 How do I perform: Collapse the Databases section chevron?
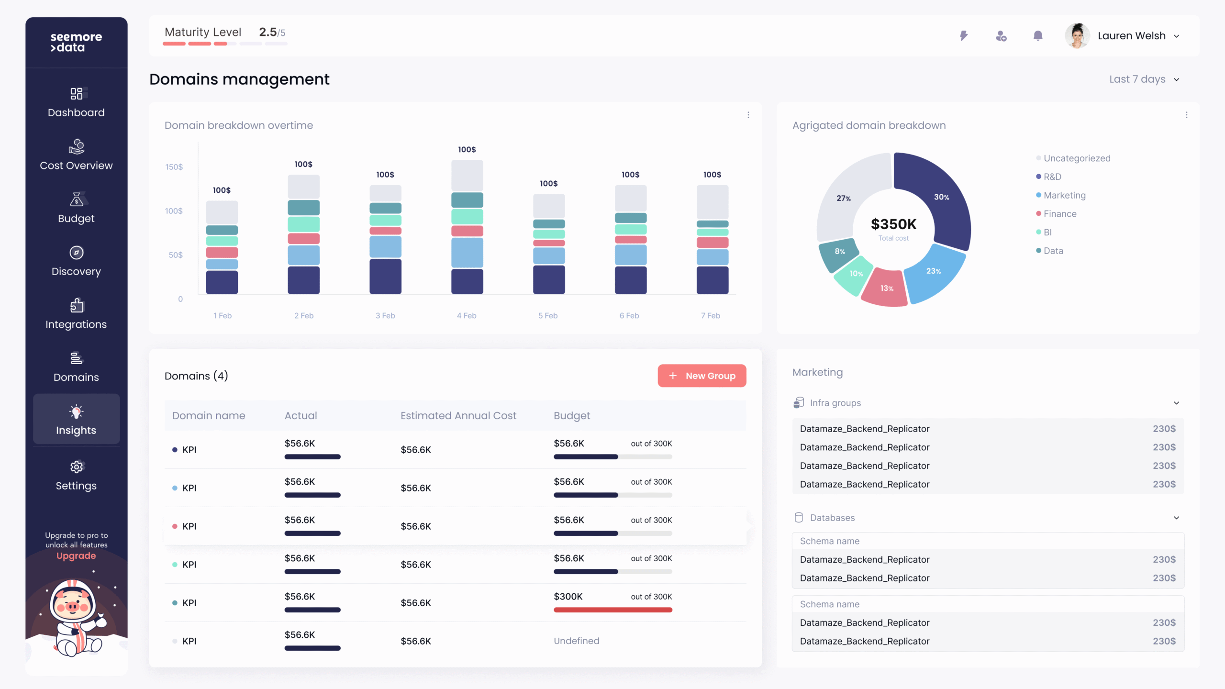click(x=1176, y=518)
